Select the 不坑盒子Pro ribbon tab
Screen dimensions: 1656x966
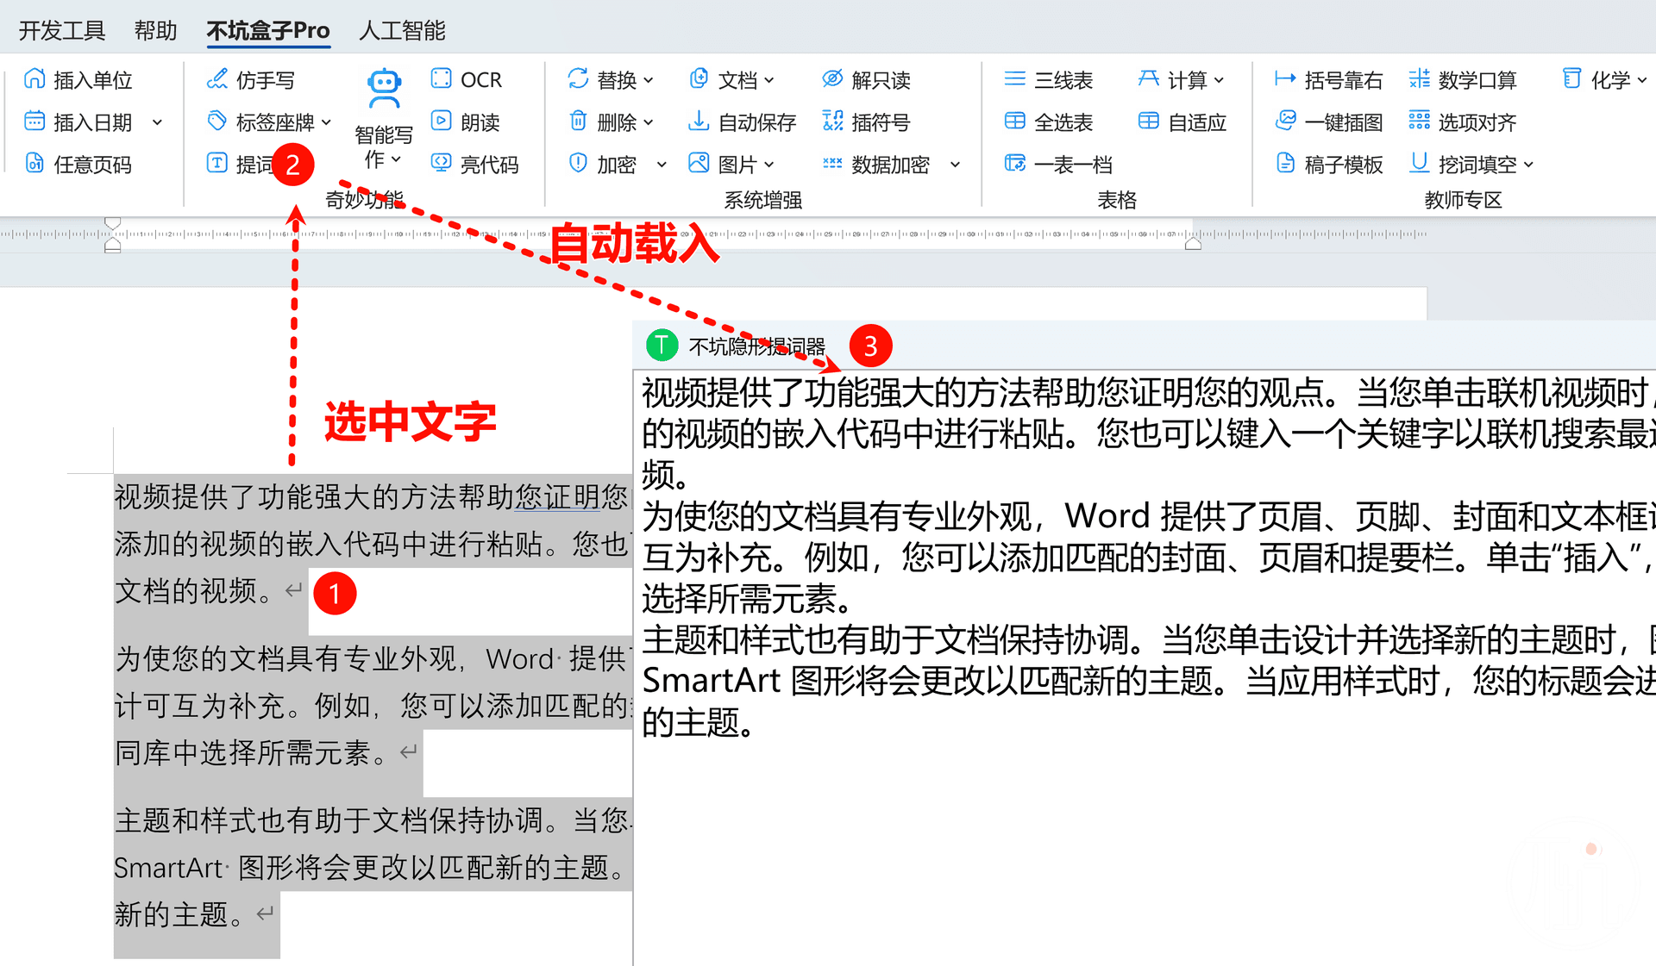click(268, 31)
